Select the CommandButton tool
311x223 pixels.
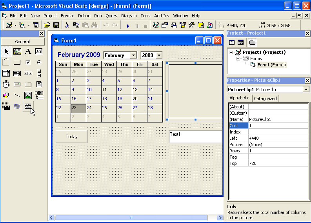(17, 62)
